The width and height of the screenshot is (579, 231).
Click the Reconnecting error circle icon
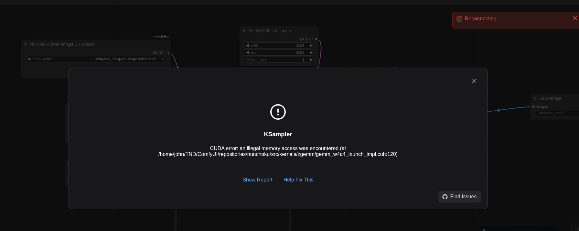[x=459, y=19]
